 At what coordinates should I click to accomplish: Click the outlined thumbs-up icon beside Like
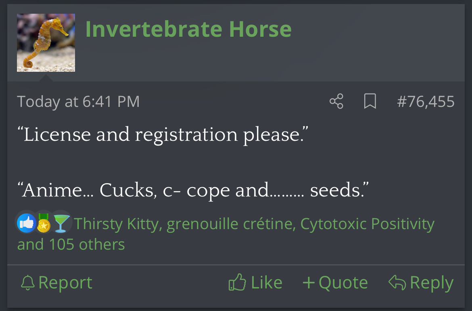(x=237, y=283)
